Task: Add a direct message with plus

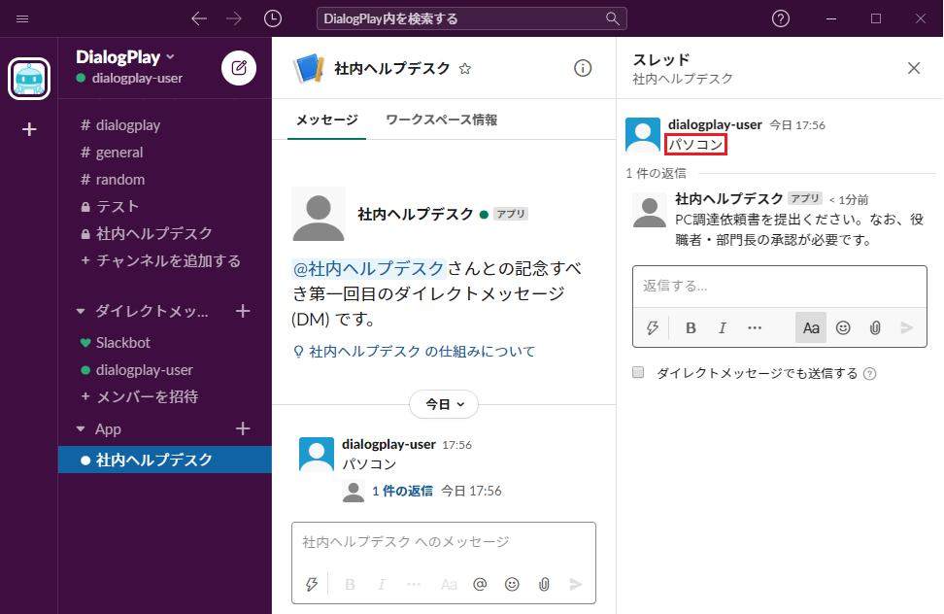Action: [243, 311]
